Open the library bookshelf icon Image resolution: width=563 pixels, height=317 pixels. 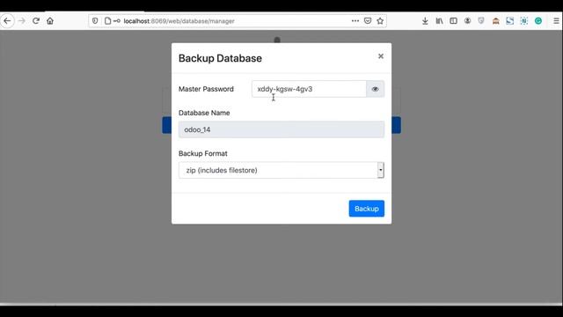pos(439,21)
